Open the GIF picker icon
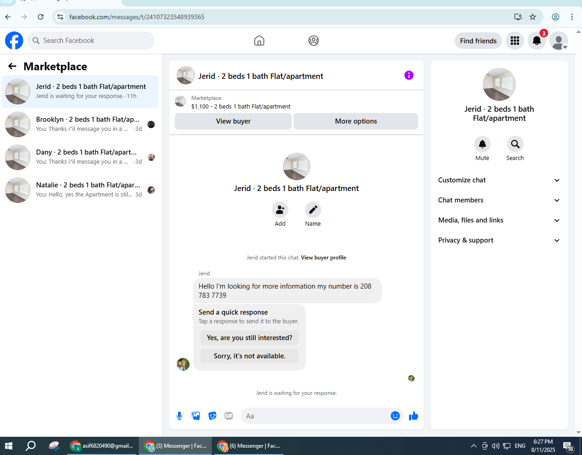 (x=229, y=416)
